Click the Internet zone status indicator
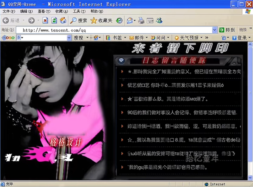Screen dimensions: 253x187 click(215, 184)
